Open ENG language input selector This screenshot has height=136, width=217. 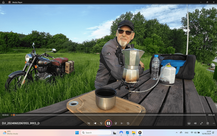187,133
